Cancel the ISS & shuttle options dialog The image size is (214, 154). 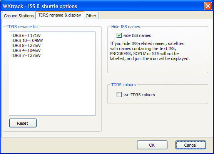click(x=191, y=145)
